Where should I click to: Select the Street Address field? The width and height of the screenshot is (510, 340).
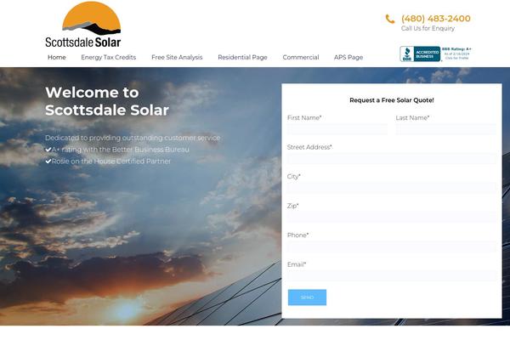pyautogui.click(x=392, y=158)
